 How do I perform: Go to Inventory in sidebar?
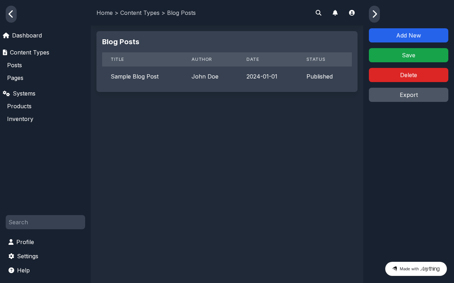tap(20, 119)
